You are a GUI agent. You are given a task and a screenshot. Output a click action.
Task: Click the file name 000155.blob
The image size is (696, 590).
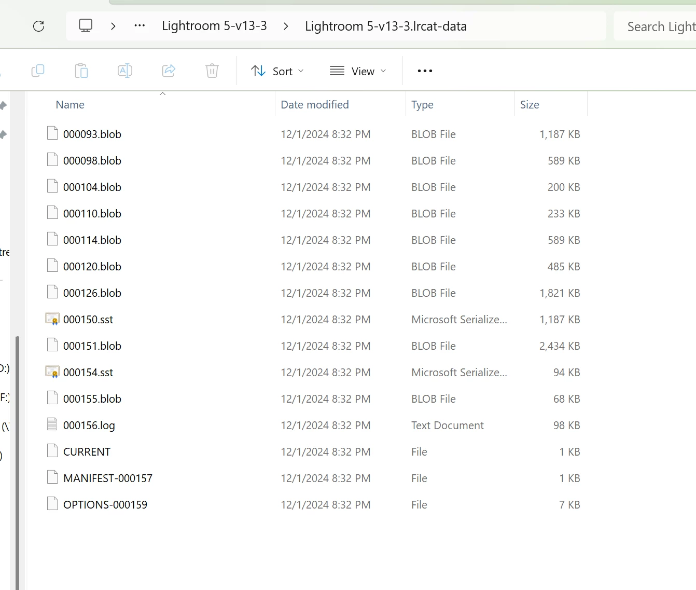point(92,399)
